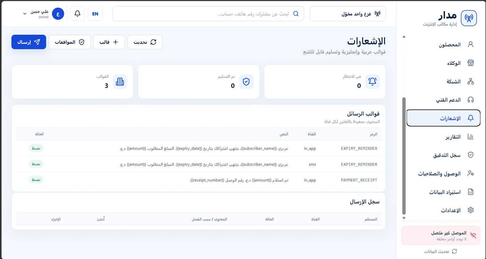Click the headset icon beside الدعم الفني
486x259 pixels.
point(471,100)
